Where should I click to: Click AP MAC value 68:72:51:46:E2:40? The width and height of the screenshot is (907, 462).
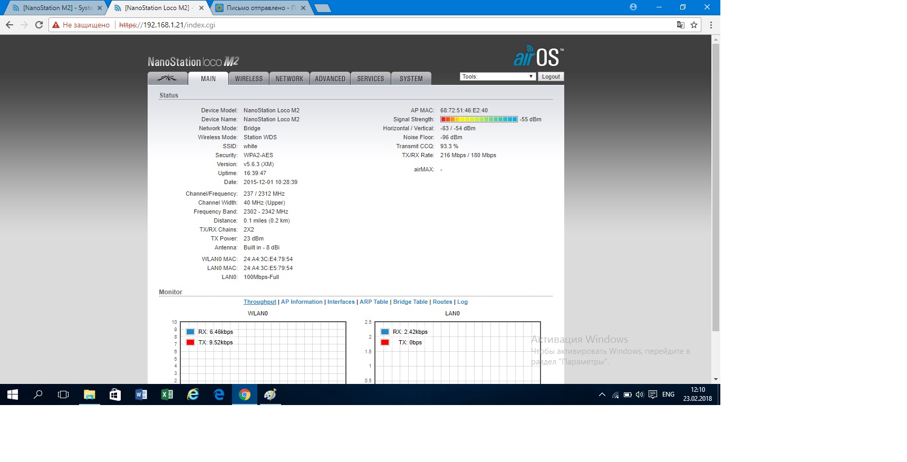click(464, 110)
